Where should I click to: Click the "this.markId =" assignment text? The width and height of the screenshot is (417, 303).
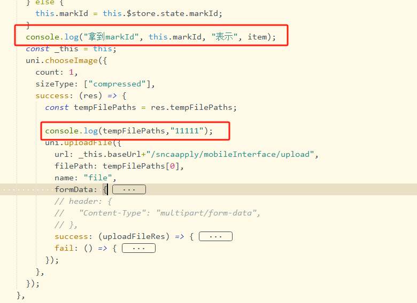point(66,13)
